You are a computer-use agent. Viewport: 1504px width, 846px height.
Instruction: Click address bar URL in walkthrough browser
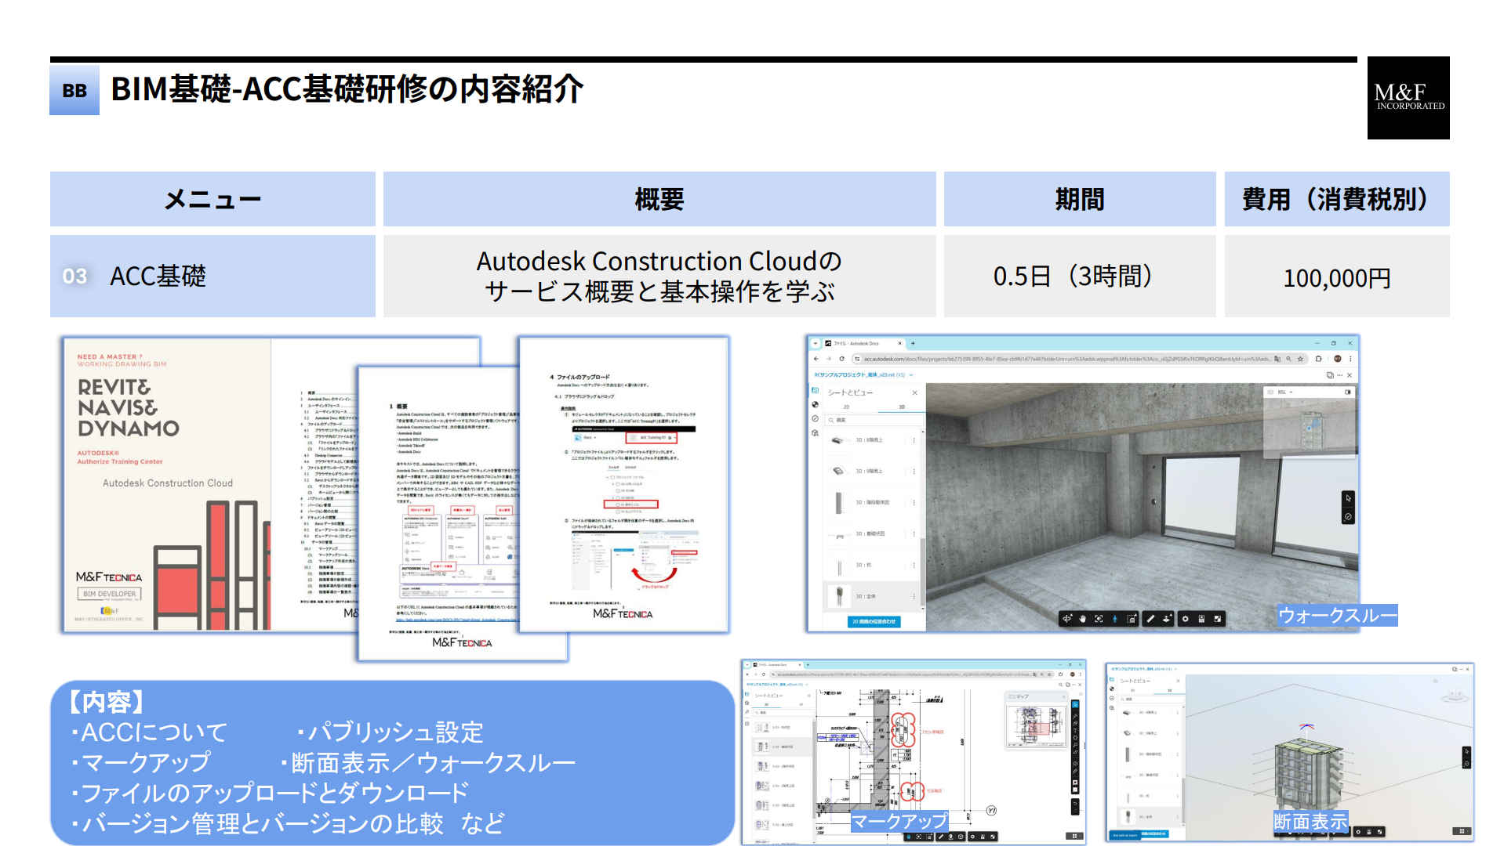(1066, 359)
